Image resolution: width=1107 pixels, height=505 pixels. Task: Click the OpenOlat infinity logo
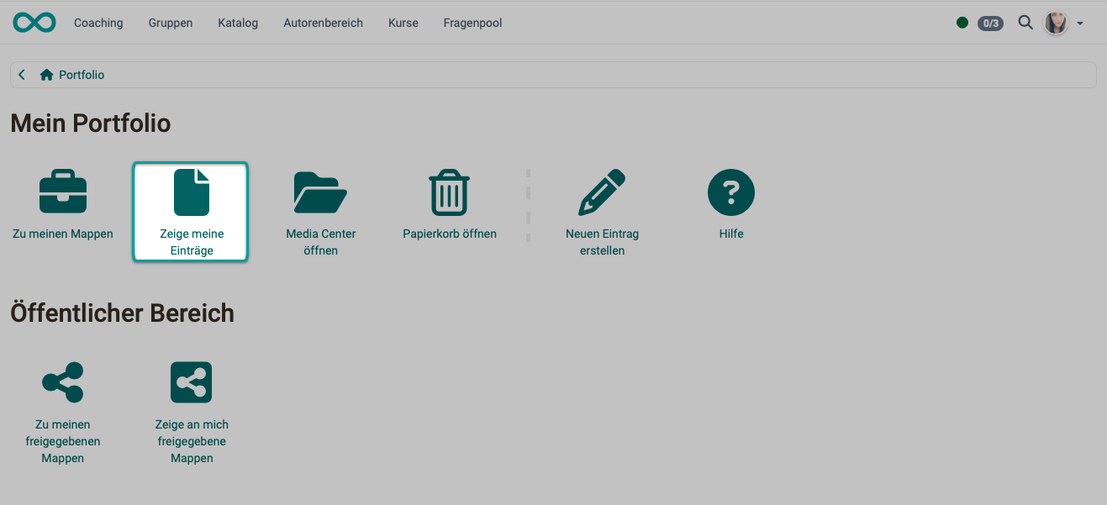[x=34, y=23]
